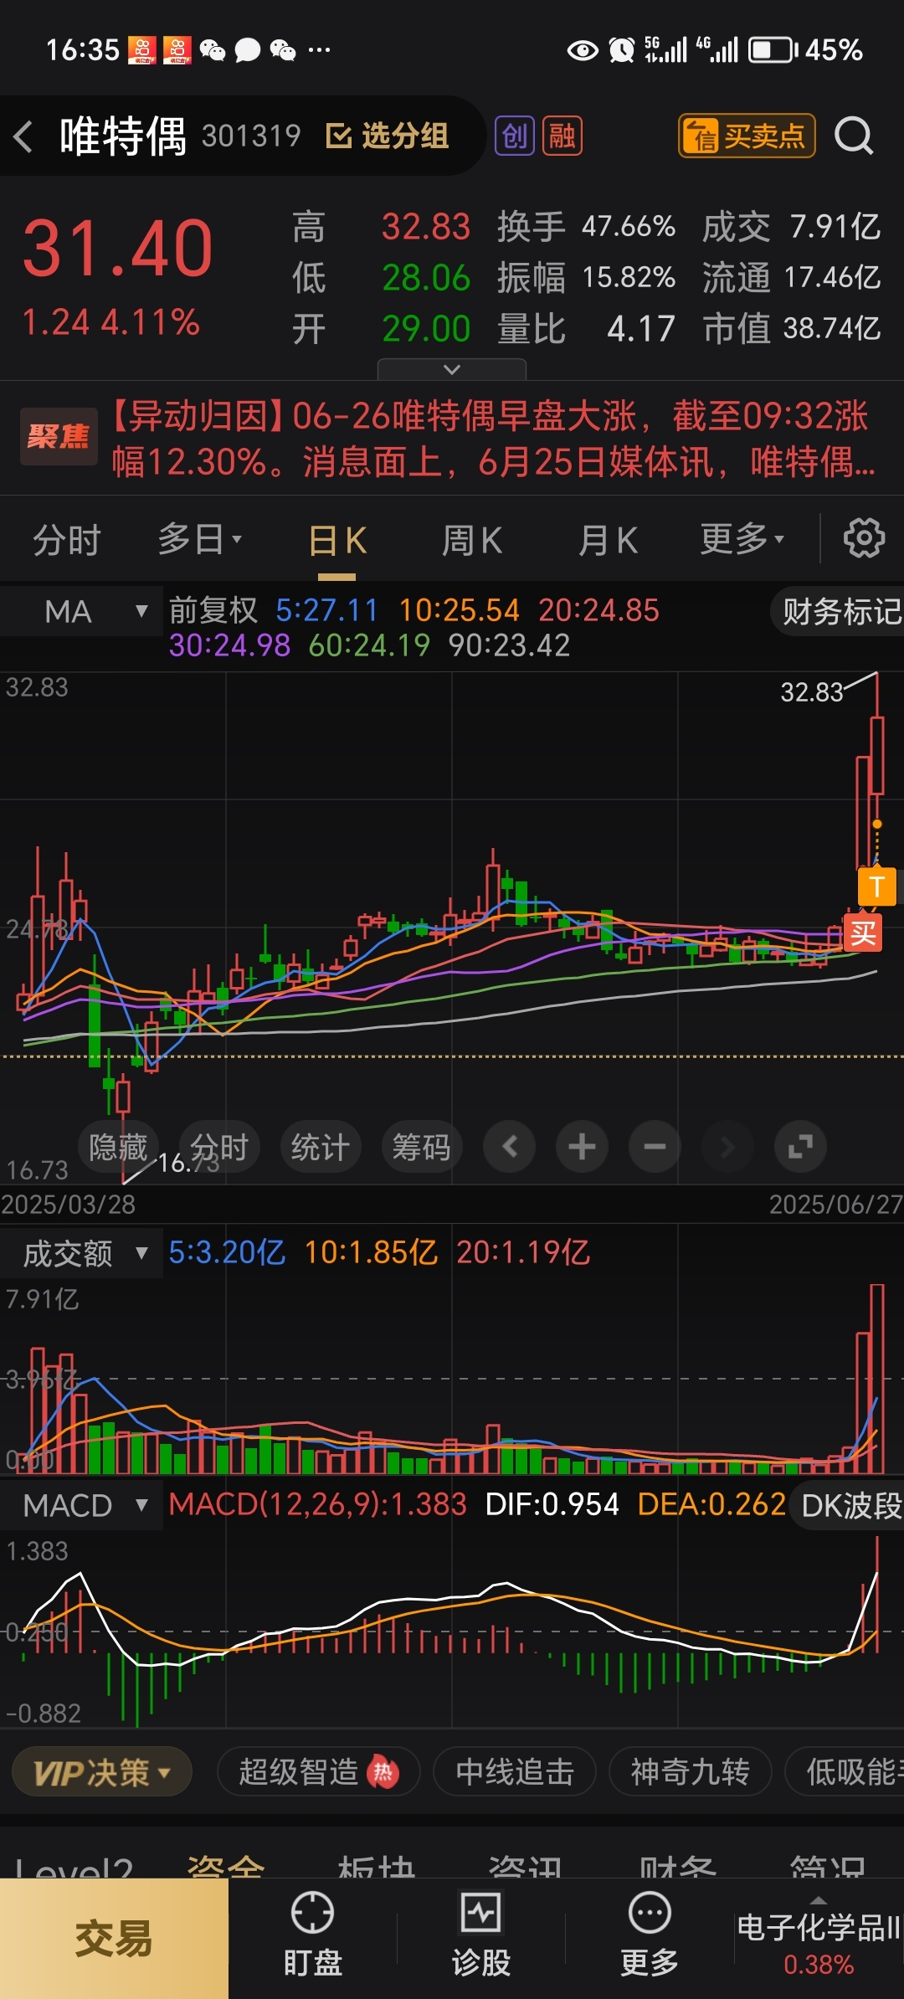Open the MACD indicator dropdown
This screenshot has width=904, height=1999.
pyautogui.click(x=81, y=1506)
